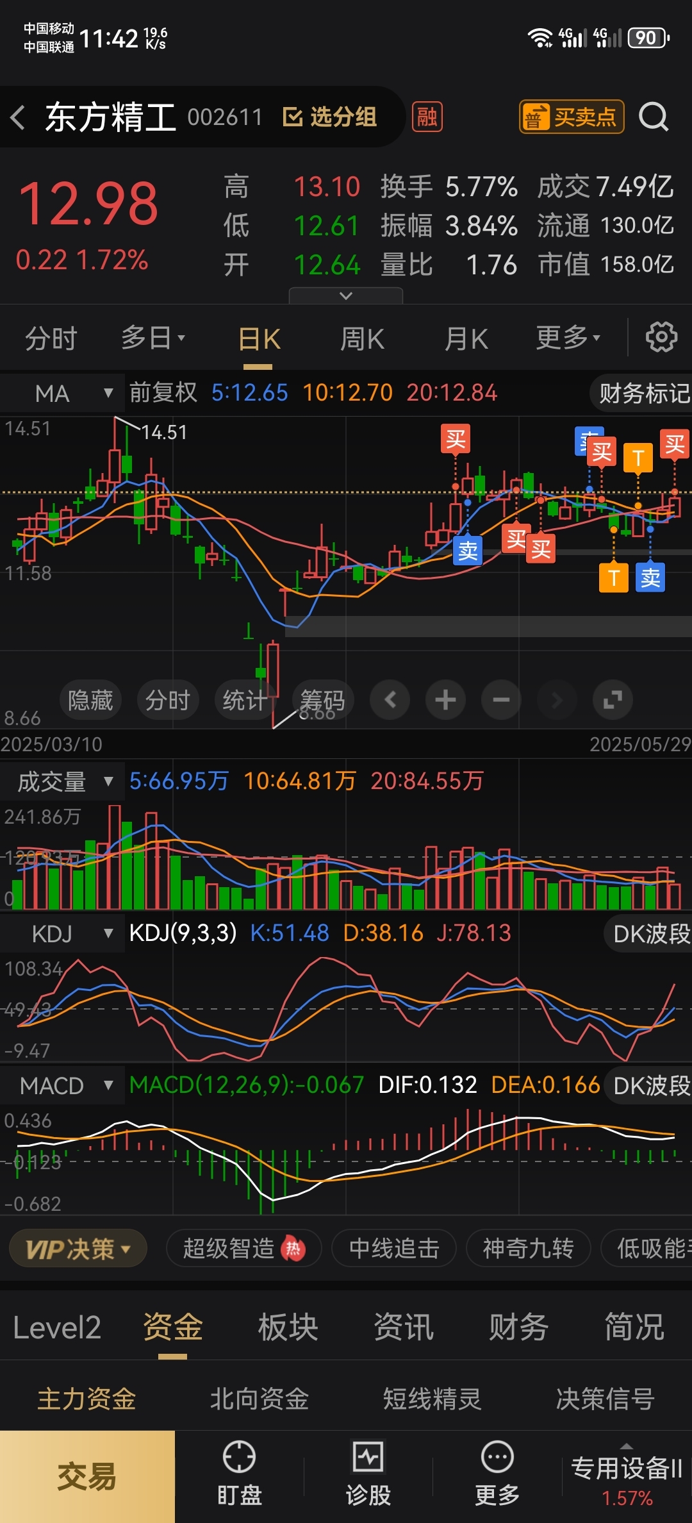This screenshot has width=692, height=1523.
Task: Select 北向资金 sub-tab
Action: (259, 1399)
